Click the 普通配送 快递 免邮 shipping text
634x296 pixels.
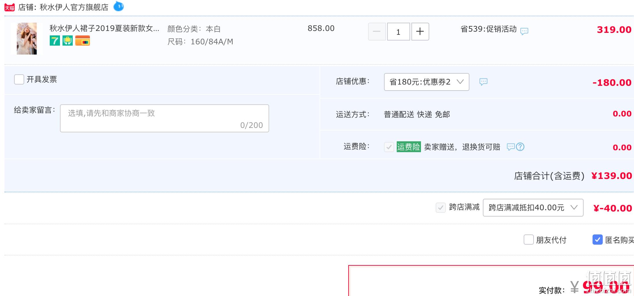[417, 115]
